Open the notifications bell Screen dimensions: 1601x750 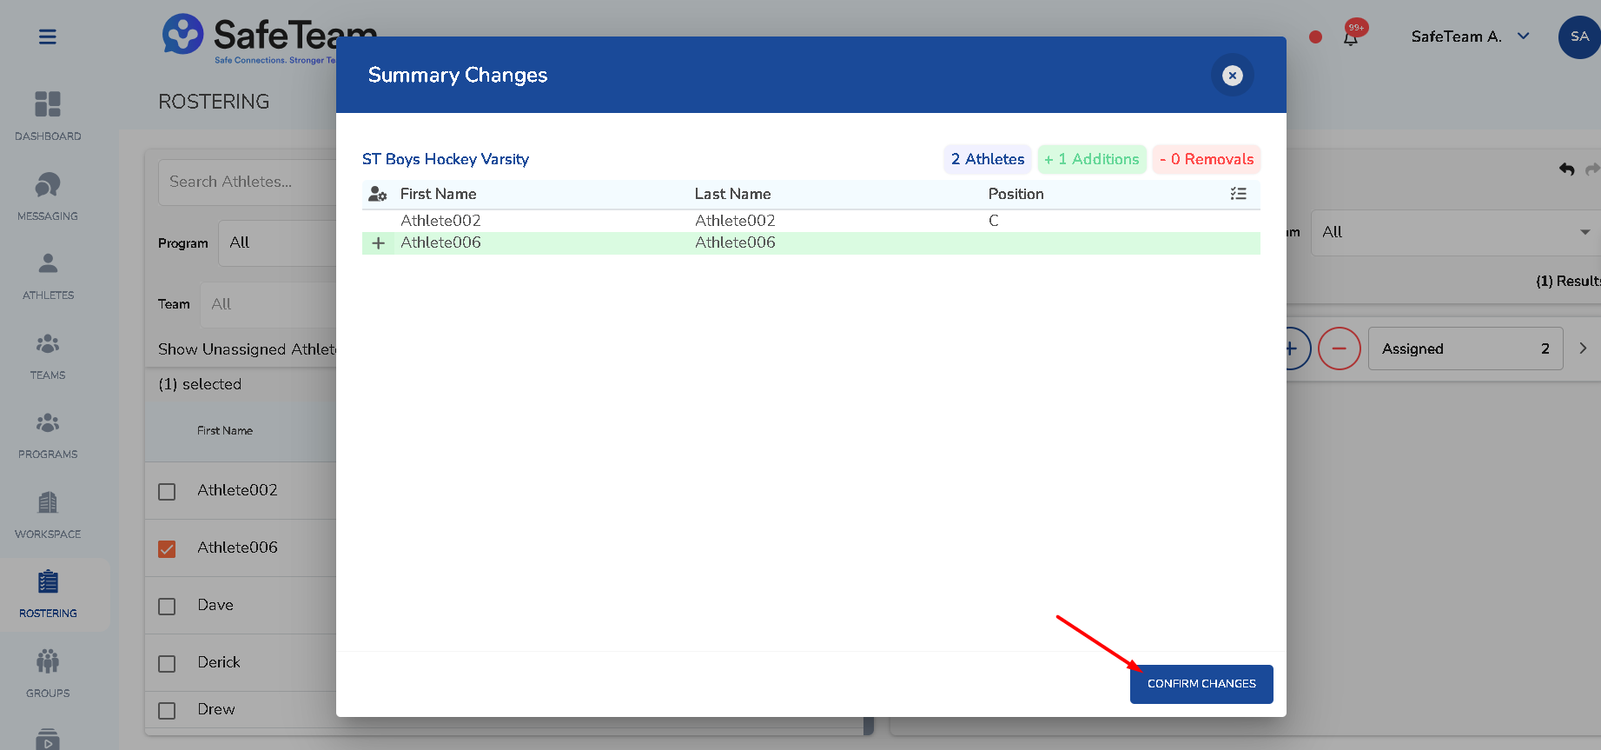(x=1351, y=37)
